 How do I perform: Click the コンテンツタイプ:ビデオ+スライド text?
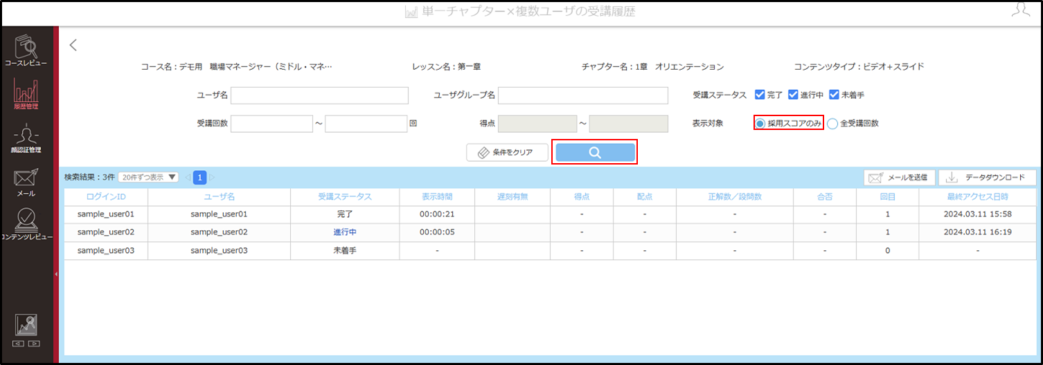859,67
